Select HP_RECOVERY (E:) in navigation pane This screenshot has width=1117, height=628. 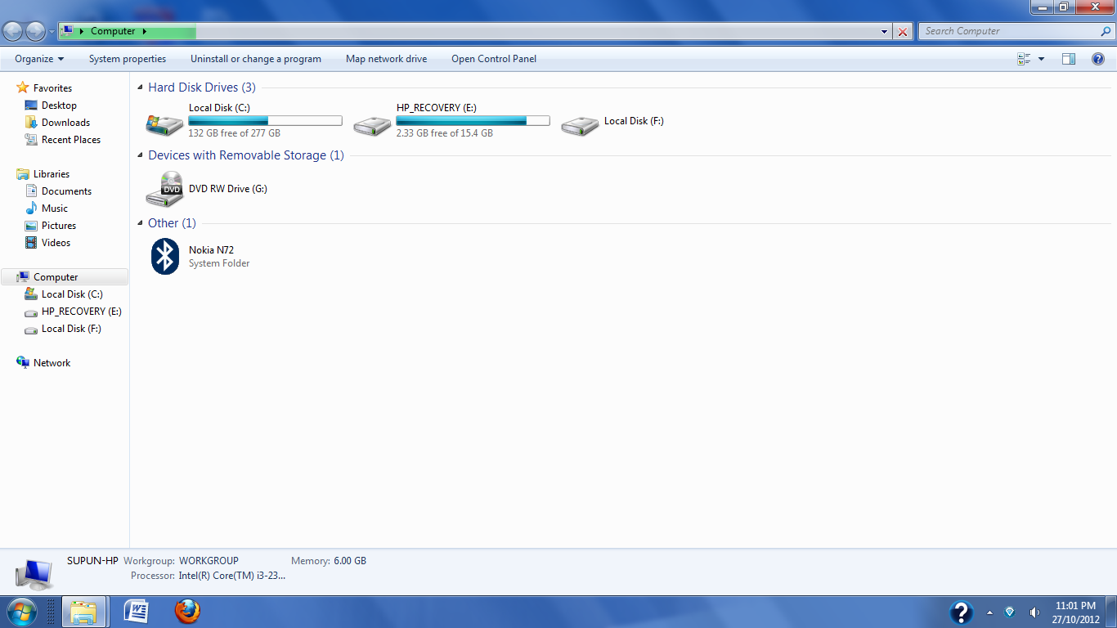pyautogui.click(x=82, y=312)
